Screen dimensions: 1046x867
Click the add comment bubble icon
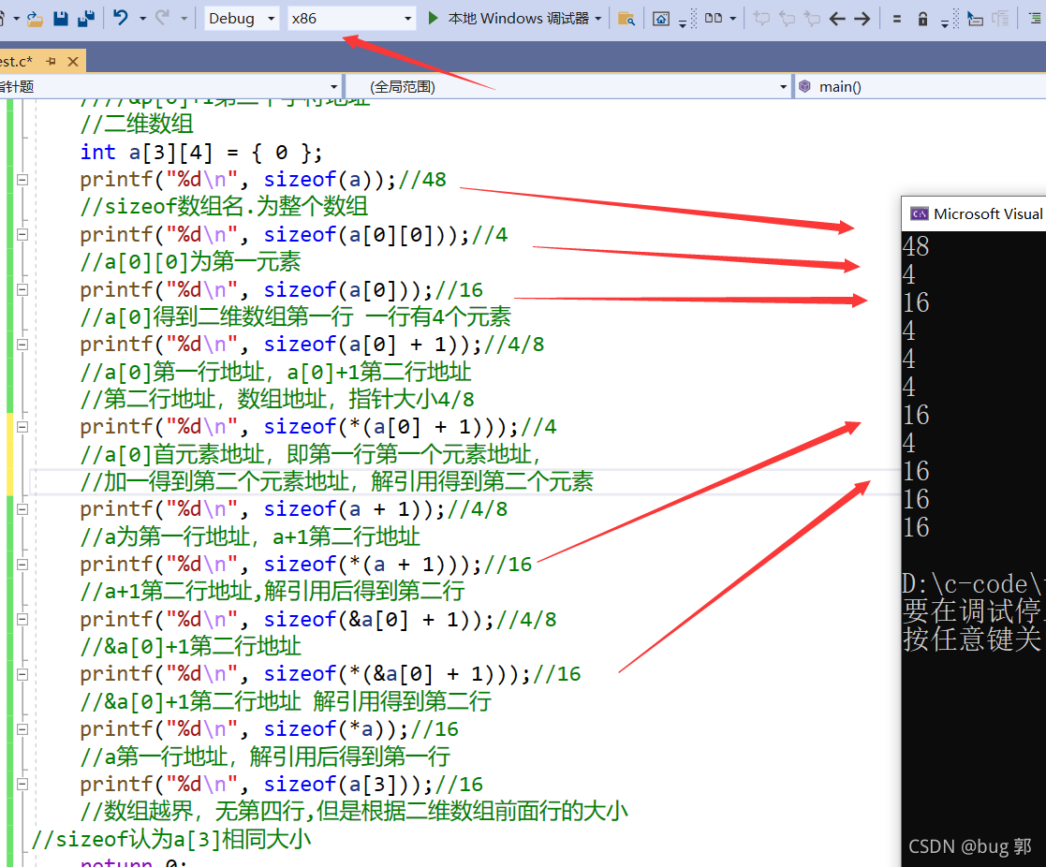[x=761, y=19]
